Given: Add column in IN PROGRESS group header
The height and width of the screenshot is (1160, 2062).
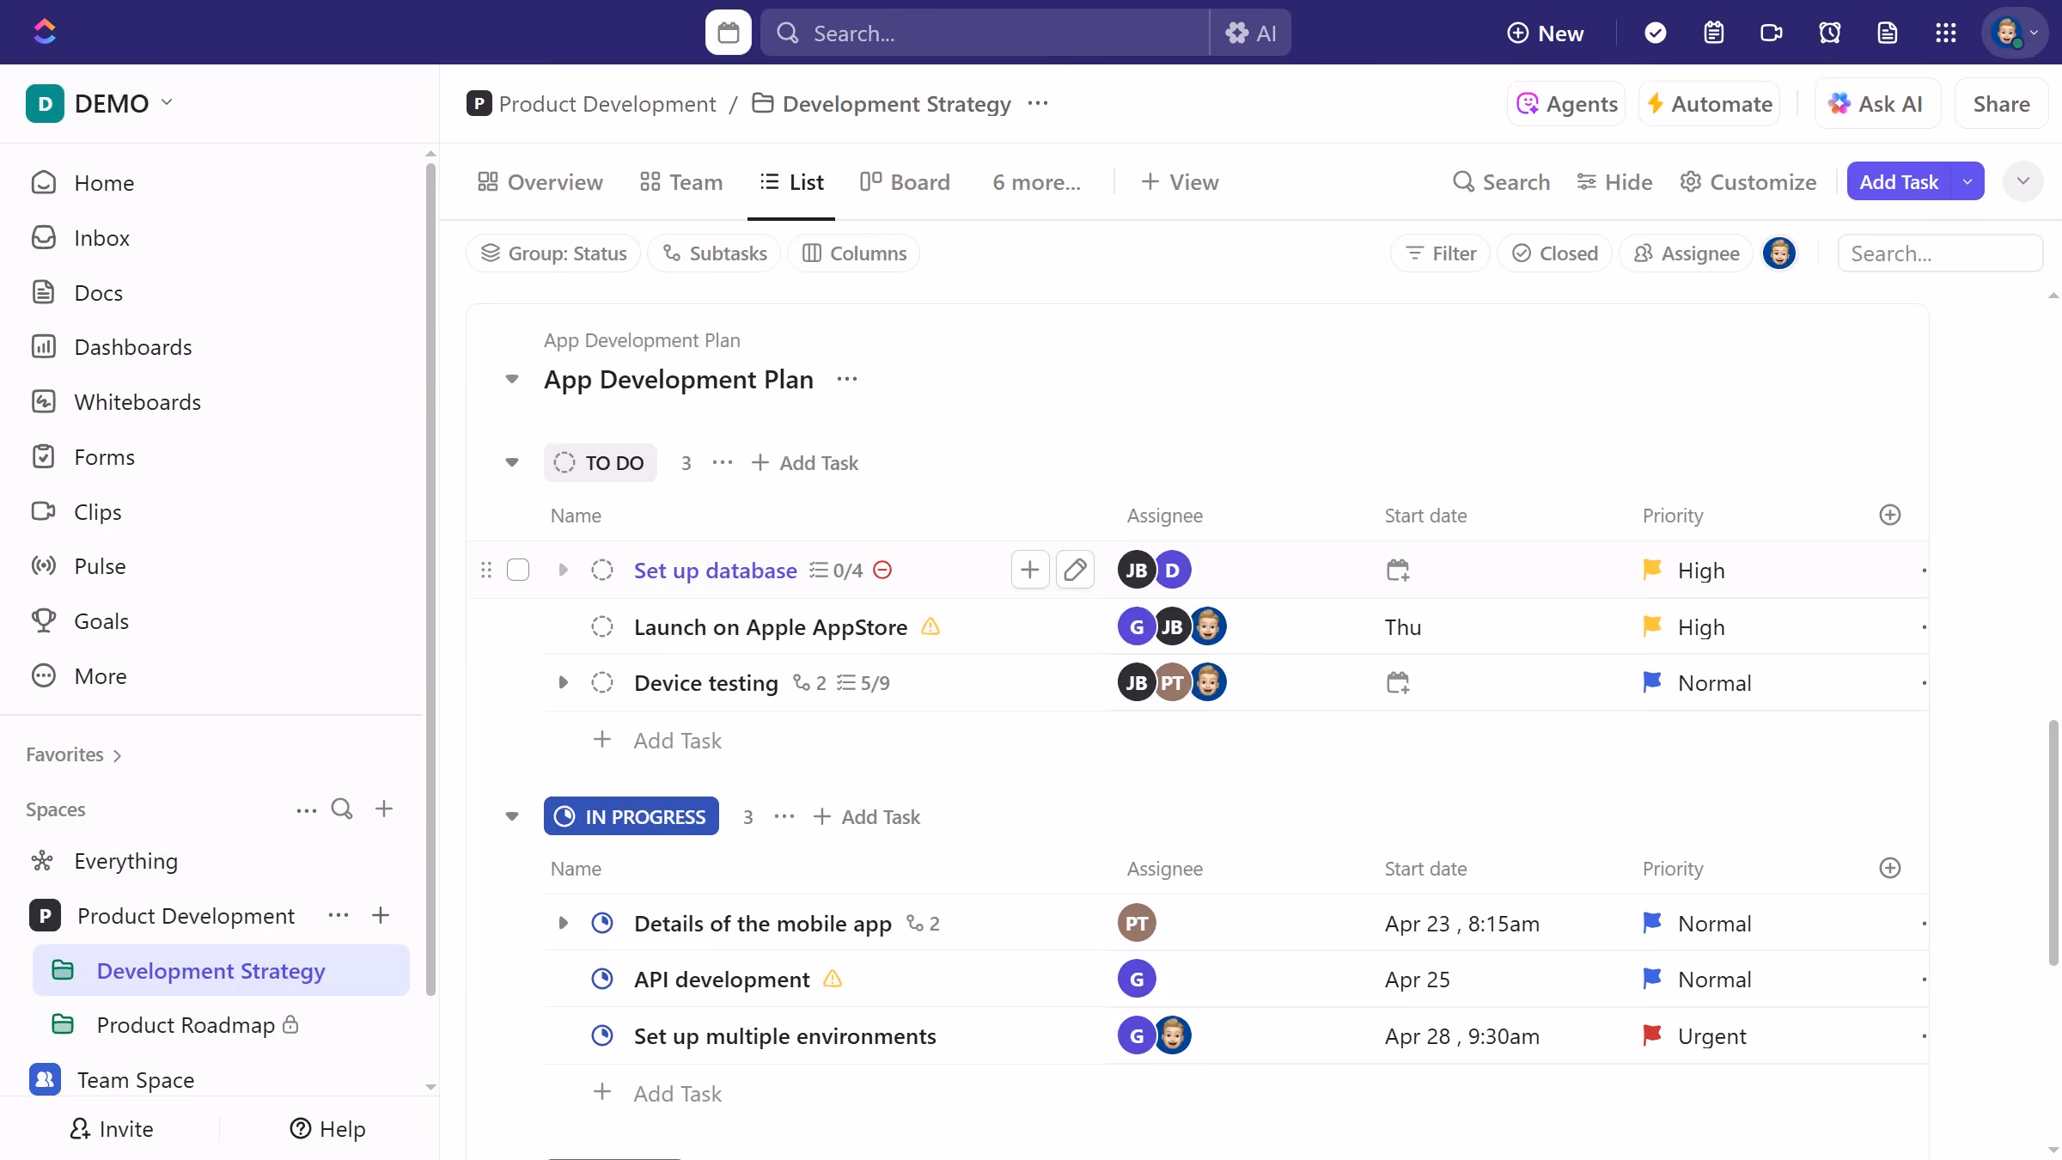Looking at the screenshot, I should [1890, 869].
